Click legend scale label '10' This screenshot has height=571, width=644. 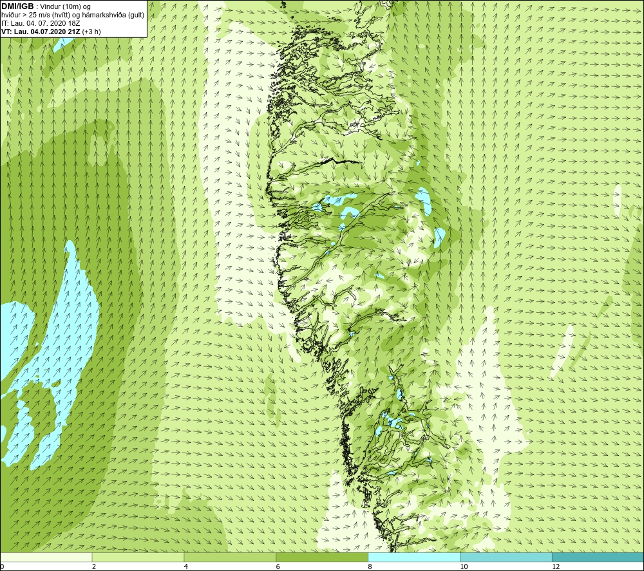click(464, 566)
